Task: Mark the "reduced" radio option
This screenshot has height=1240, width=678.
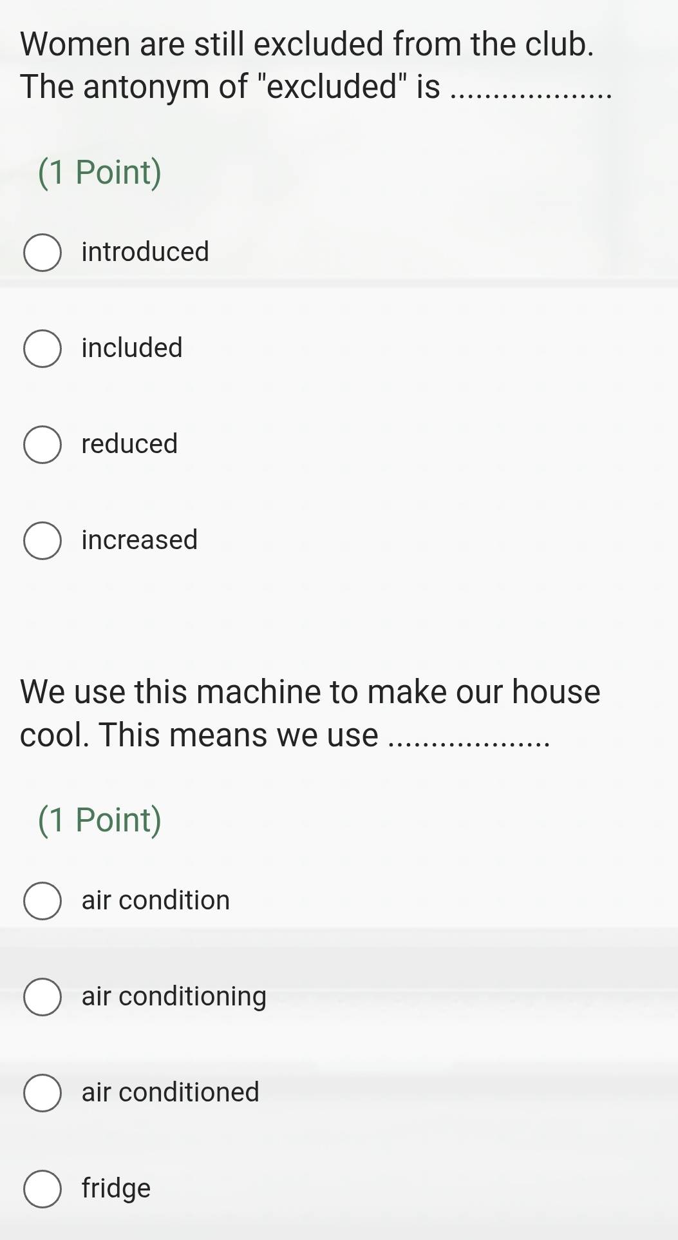Action: [x=42, y=445]
